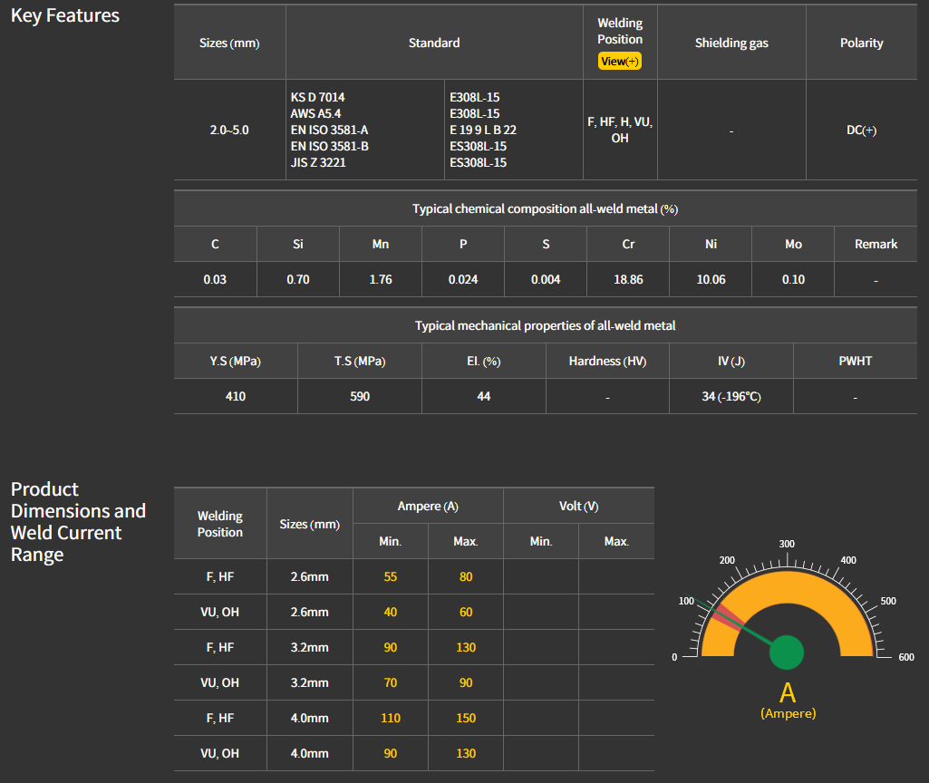This screenshot has height=783, width=929.
Task: Click the yellow View(+) button
Action: click(x=620, y=61)
